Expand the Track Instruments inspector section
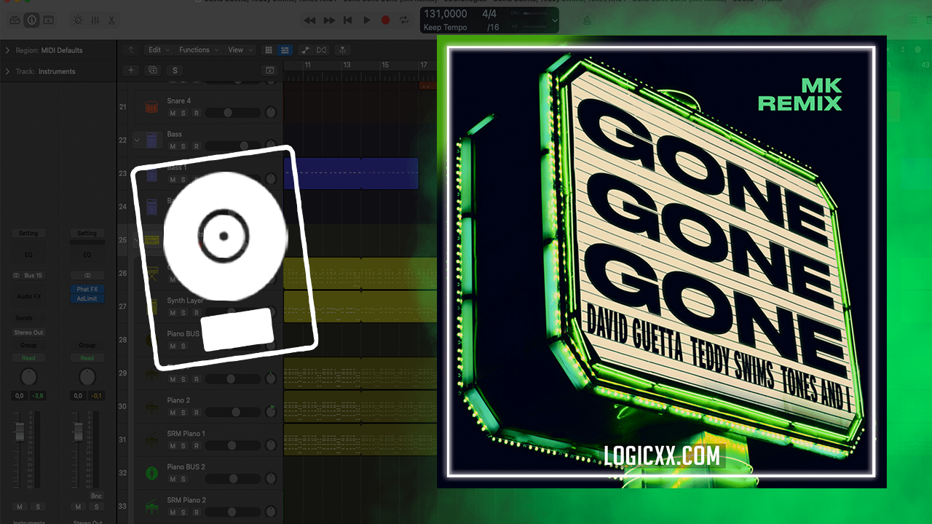Screen dimensions: 932x524 [x=7, y=71]
